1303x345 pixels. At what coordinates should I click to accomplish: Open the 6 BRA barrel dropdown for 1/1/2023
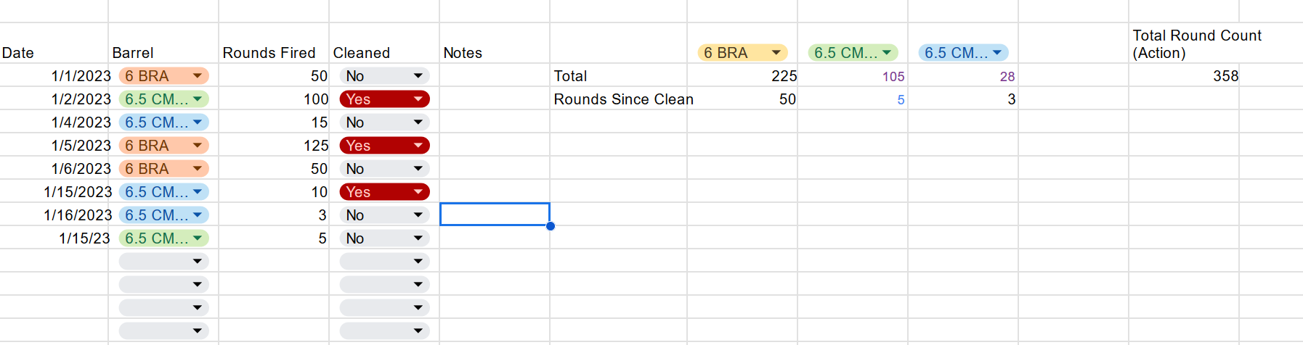[197, 76]
